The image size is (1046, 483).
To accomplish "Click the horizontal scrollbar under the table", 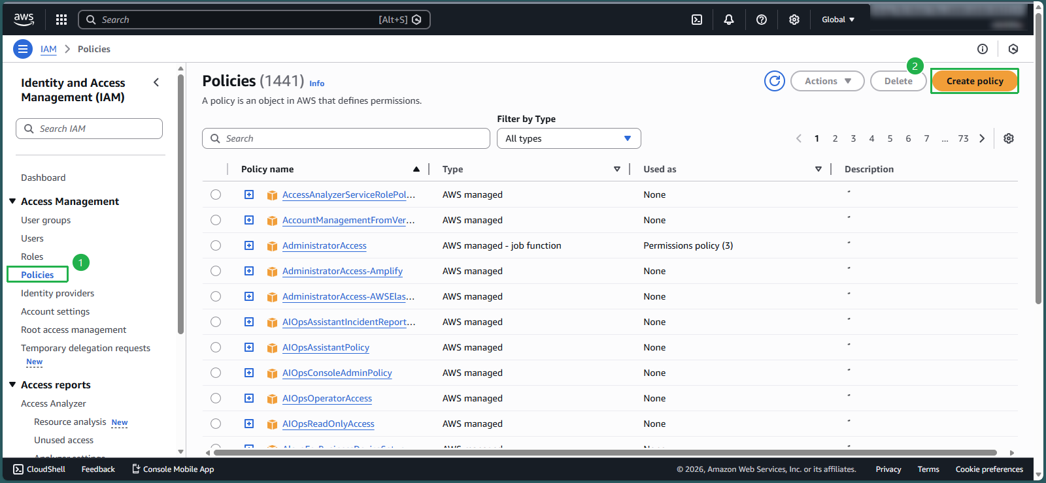I will [605, 452].
